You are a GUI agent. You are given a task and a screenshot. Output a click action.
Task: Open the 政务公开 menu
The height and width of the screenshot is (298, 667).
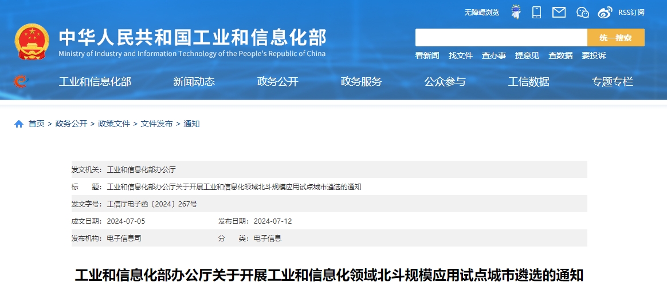[278, 81]
